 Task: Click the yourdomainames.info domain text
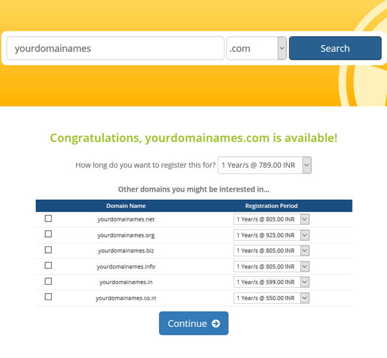[x=126, y=267]
